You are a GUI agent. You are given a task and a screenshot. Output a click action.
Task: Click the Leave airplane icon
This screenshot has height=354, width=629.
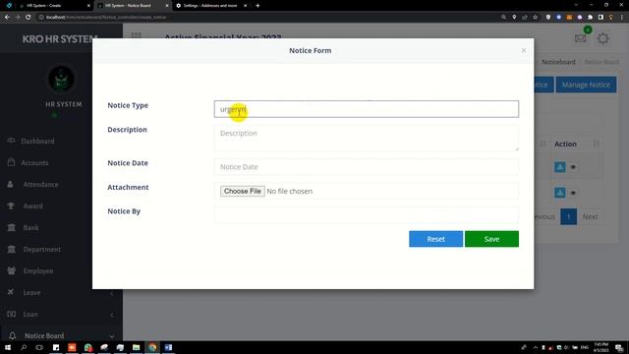(11, 292)
